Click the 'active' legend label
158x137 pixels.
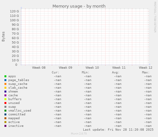pos(14,122)
